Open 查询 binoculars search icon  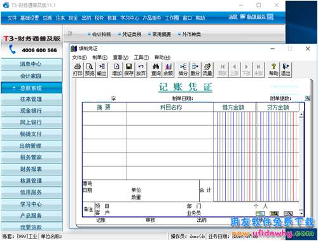(156, 70)
